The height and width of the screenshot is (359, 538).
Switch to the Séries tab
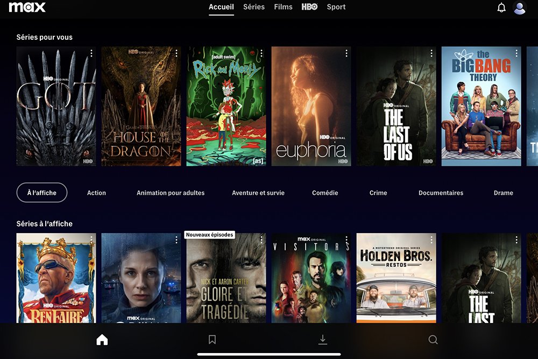coord(254,7)
